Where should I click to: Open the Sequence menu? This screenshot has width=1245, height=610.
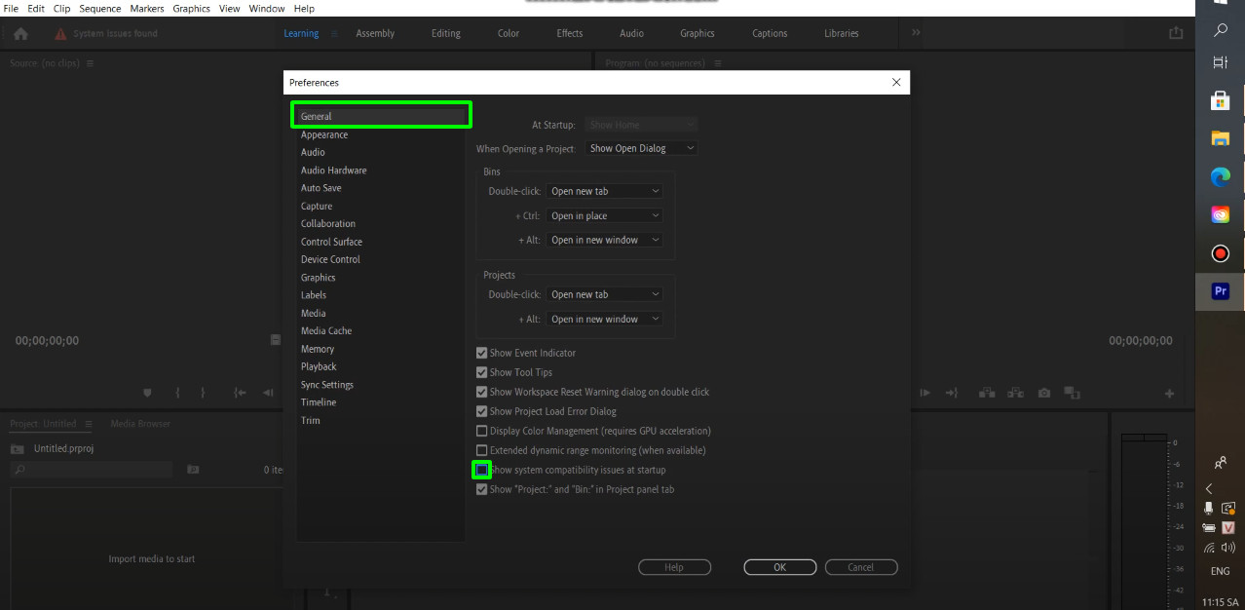[100, 8]
